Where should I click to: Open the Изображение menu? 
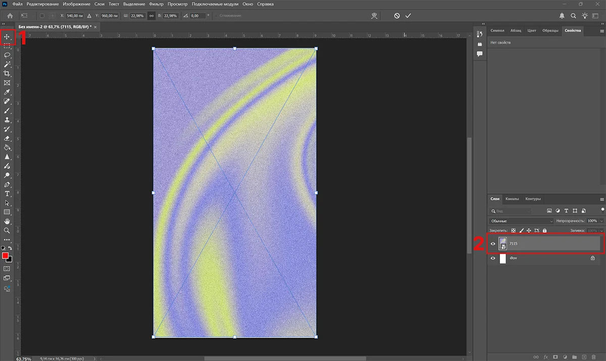click(77, 4)
